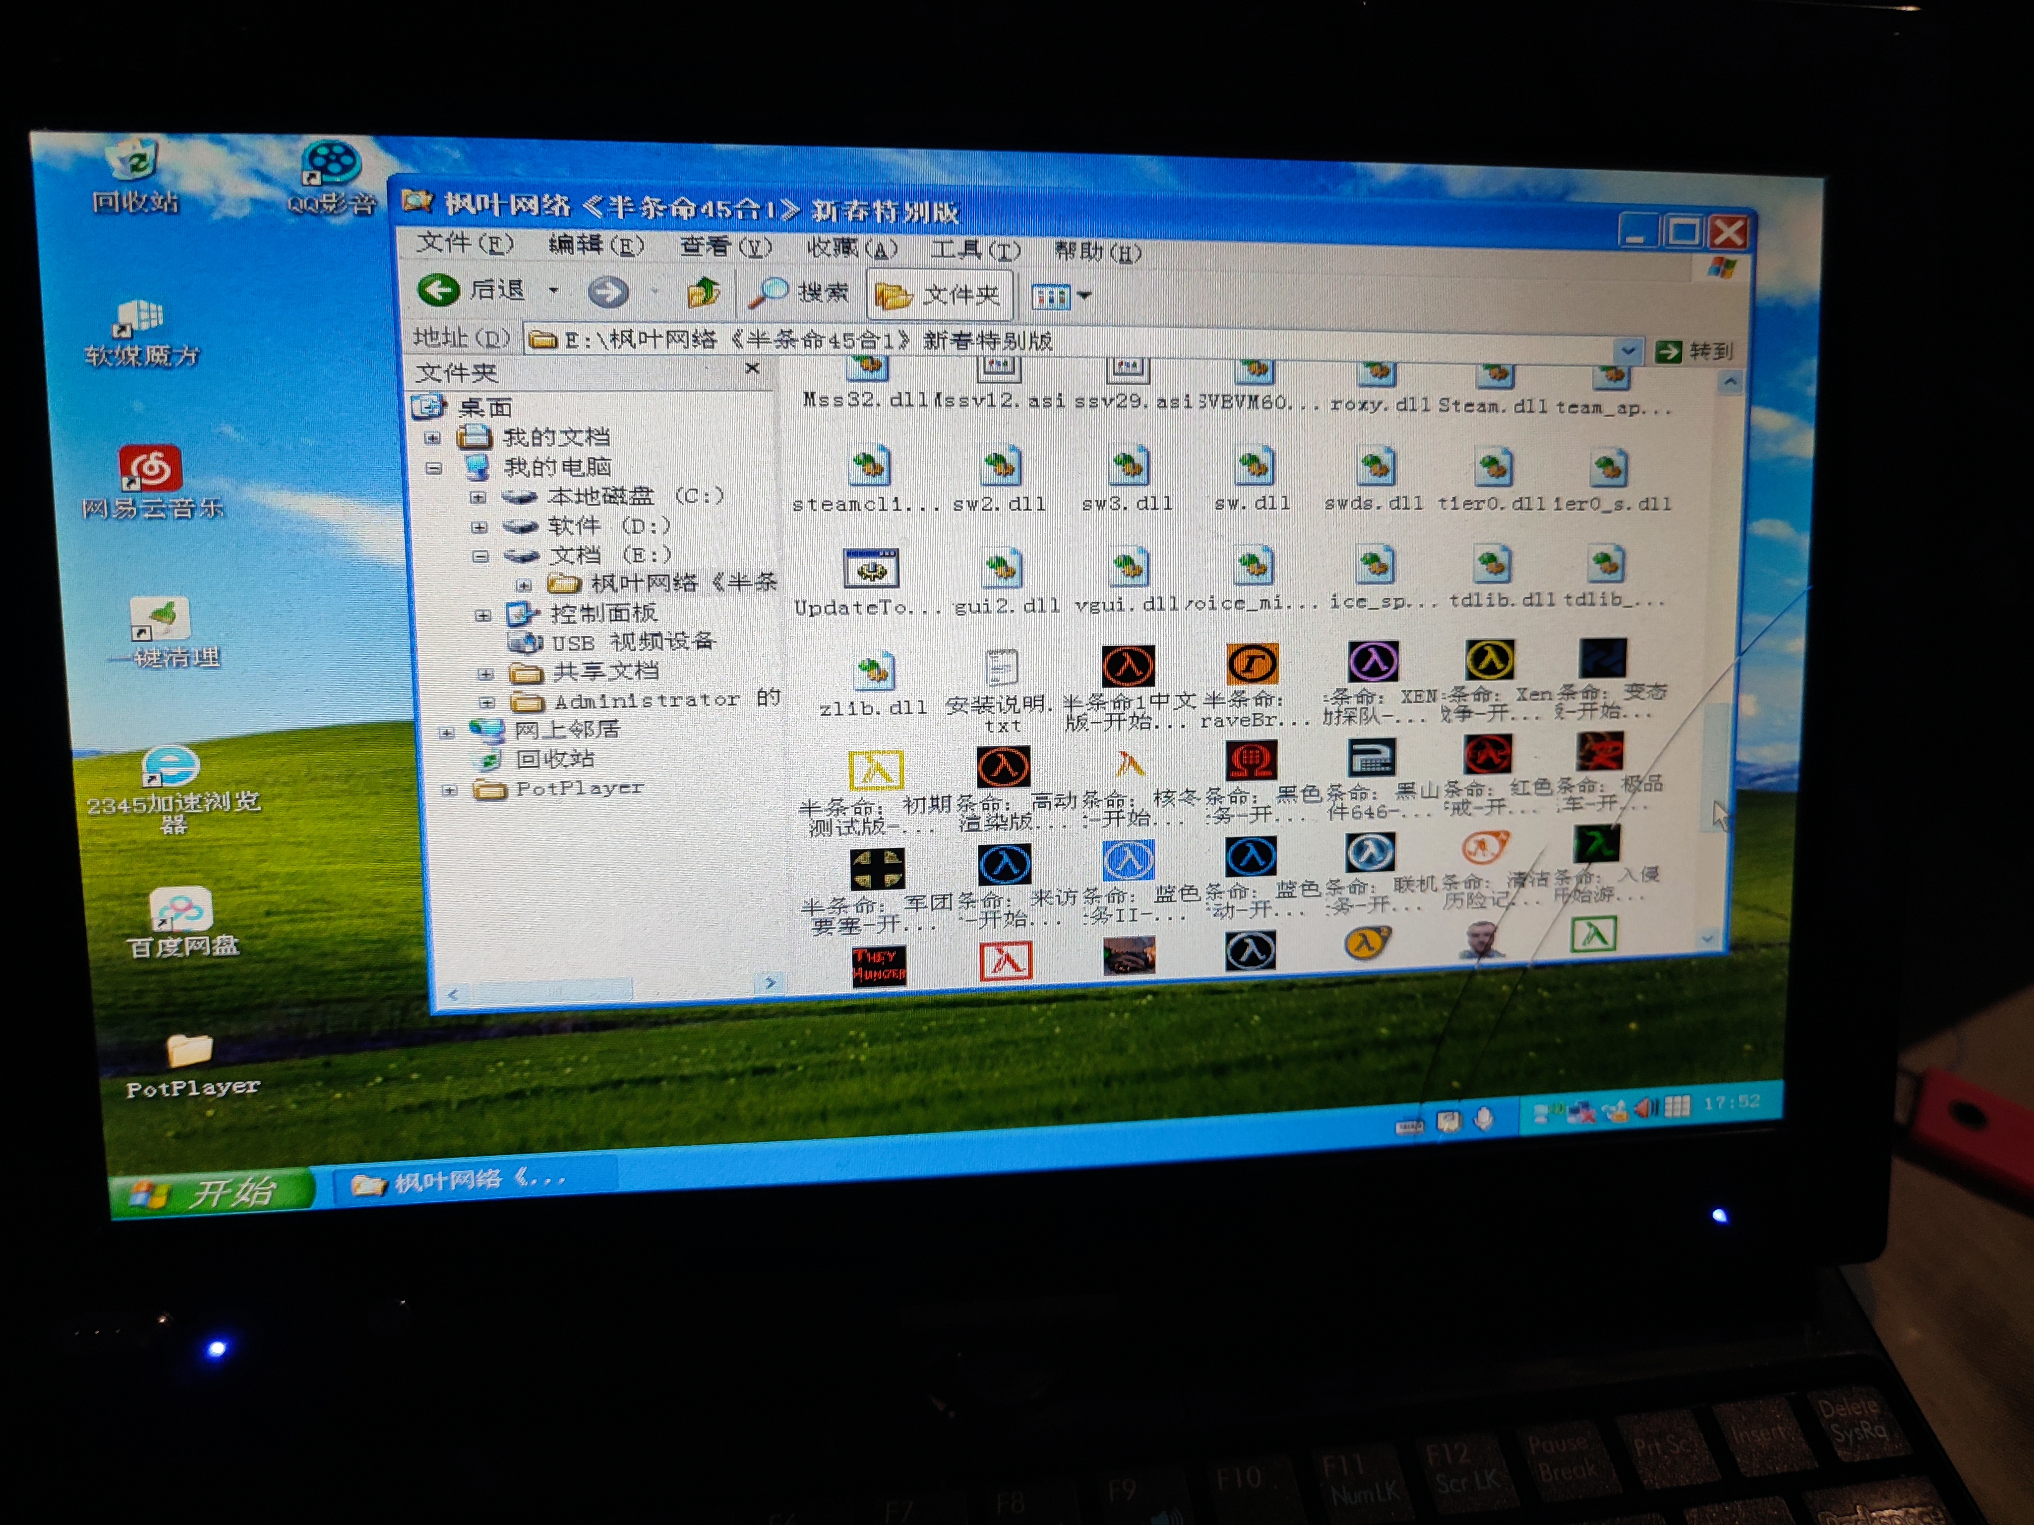2034x1525 pixels.
Task: Select the purple lambda XEN探队 shortcut
Action: 1374,661
